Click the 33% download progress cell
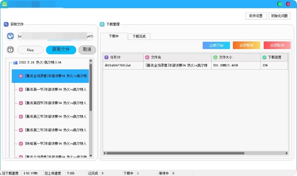This screenshot has height=176, width=297. pos(274,66)
